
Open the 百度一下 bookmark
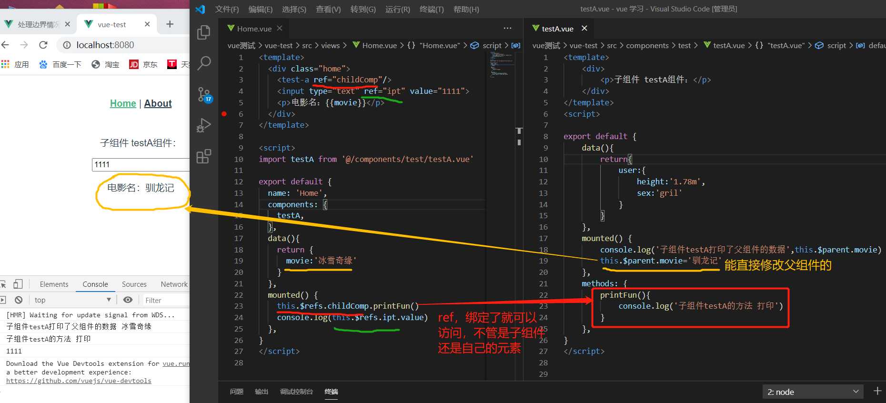60,64
